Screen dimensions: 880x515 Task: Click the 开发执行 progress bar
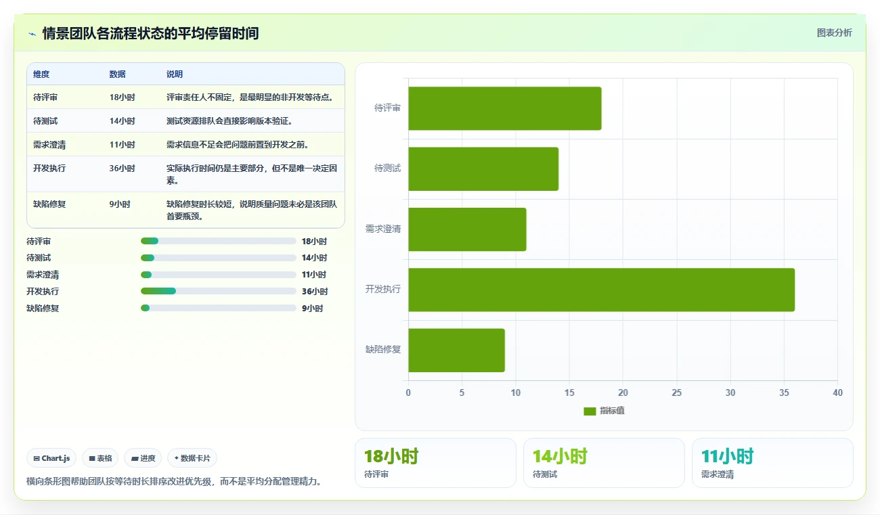click(x=219, y=292)
